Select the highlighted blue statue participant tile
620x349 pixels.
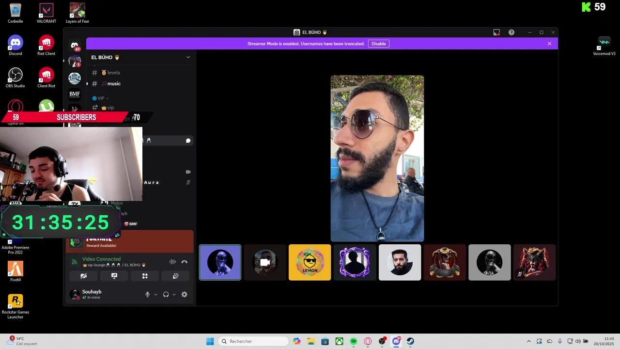coord(220,262)
